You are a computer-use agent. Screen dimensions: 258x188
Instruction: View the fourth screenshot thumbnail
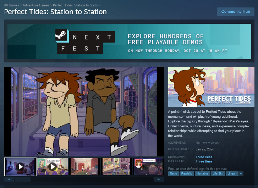click(116, 167)
